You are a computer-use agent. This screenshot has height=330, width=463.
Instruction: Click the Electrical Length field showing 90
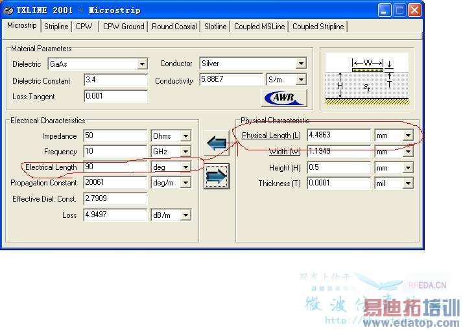[115, 167]
